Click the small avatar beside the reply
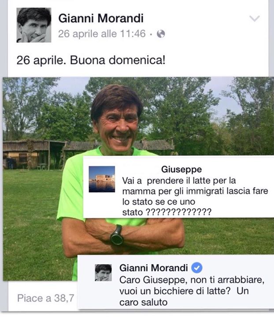 [x=103, y=273]
